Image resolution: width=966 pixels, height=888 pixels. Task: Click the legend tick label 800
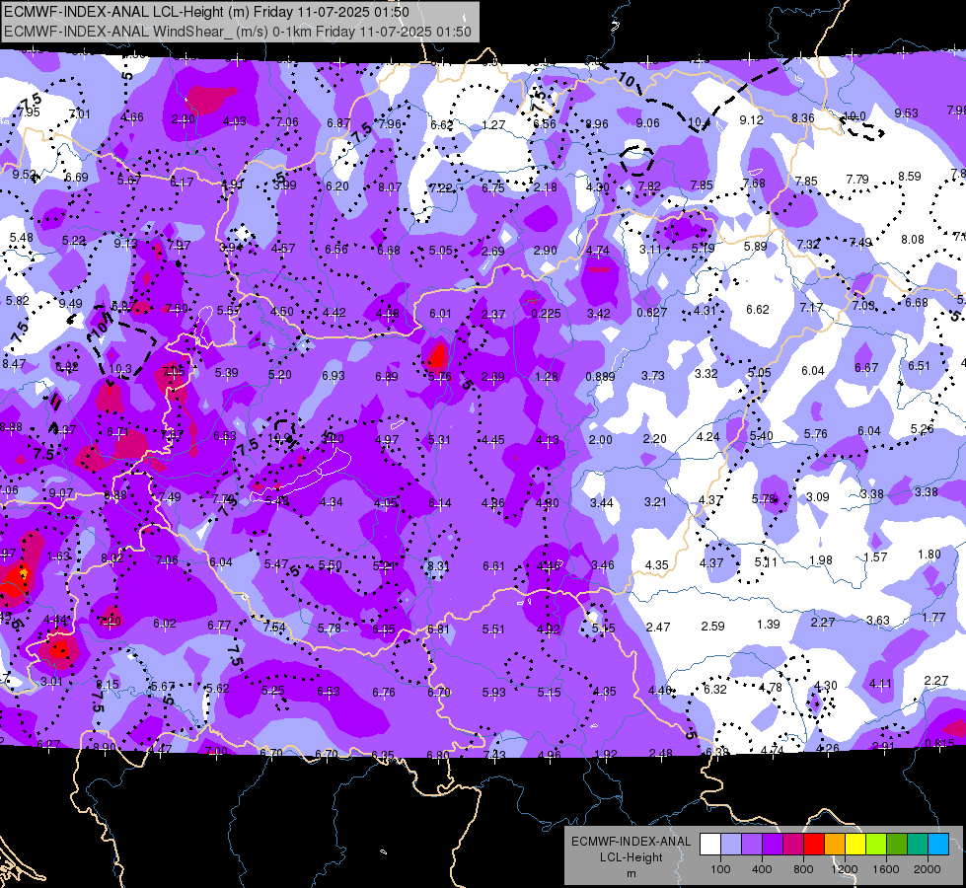point(803,869)
